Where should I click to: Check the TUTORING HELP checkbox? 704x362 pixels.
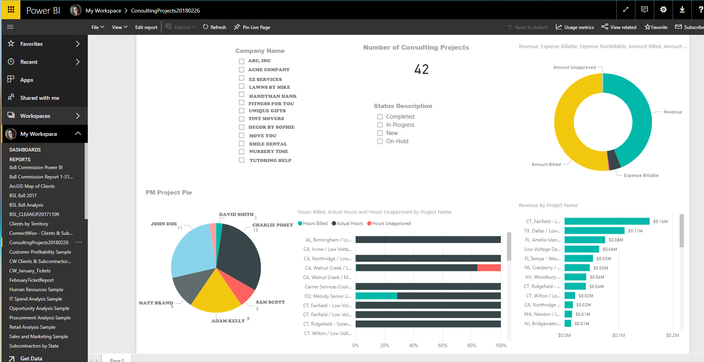click(x=241, y=160)
